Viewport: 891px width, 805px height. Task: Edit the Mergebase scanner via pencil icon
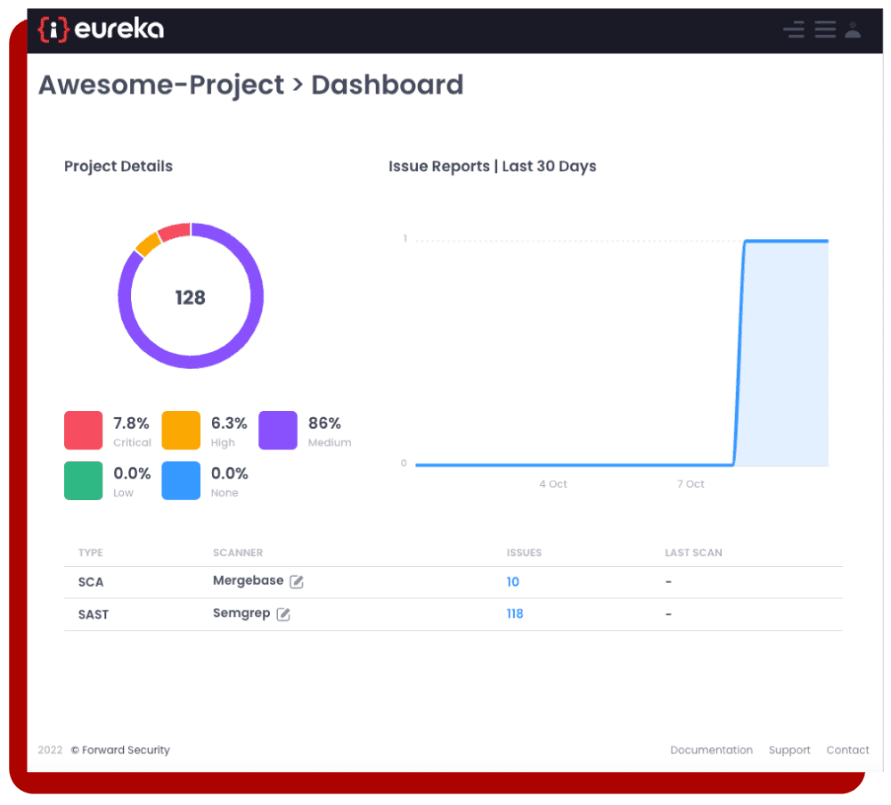(297, 582)
